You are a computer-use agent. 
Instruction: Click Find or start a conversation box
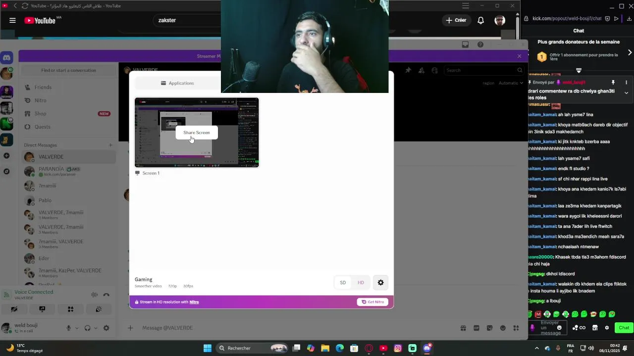tap(69, 70)
